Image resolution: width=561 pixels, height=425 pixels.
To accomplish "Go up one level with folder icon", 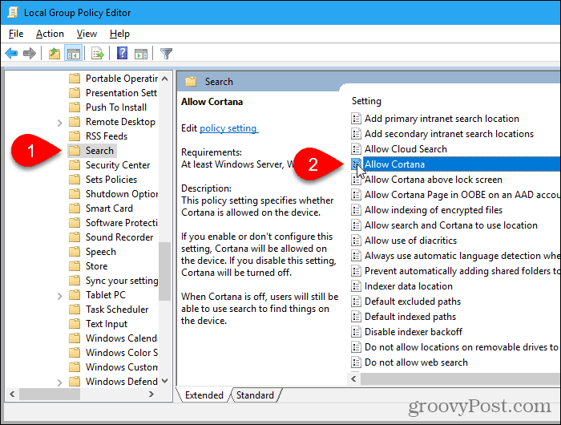I will 54,54.
